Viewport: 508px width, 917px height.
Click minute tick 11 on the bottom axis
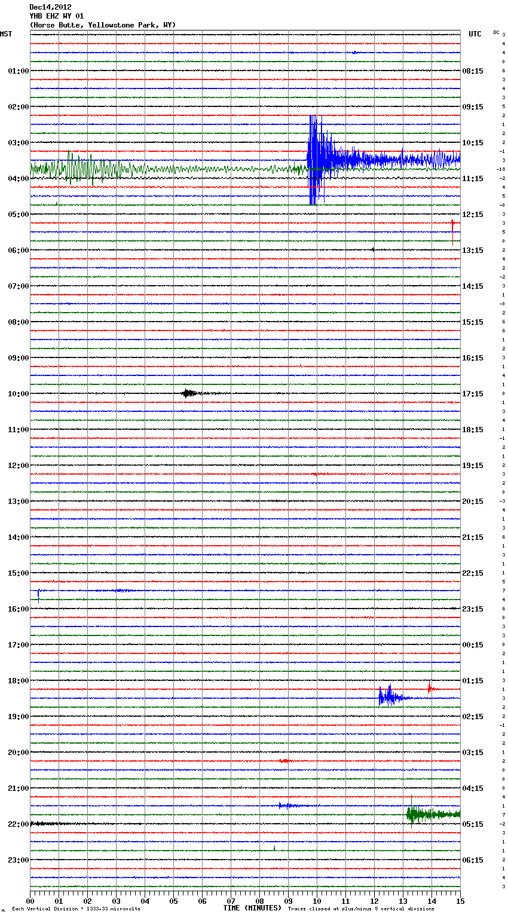coord(345,901)
